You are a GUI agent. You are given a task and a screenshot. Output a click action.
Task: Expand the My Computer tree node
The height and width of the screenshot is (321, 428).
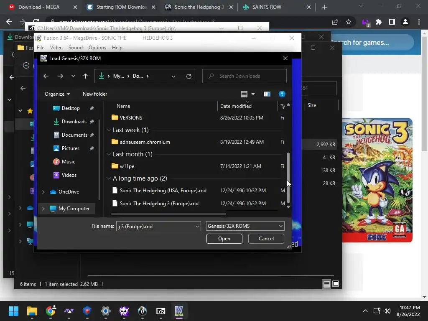43,209
